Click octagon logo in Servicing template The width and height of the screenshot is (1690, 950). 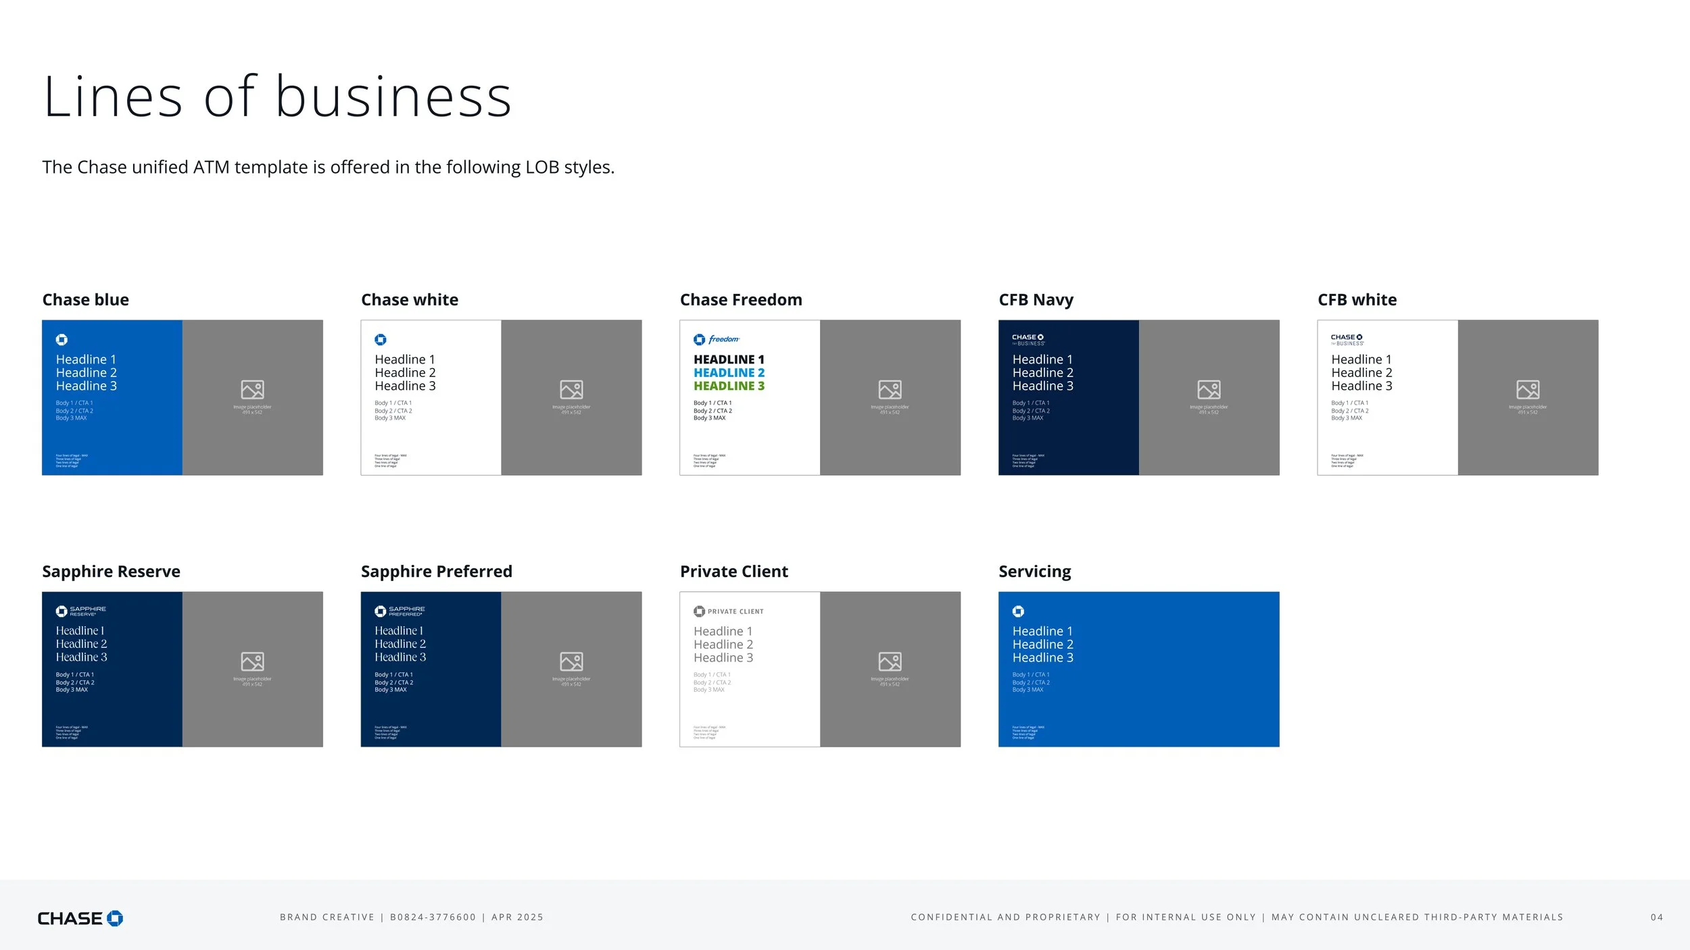1018,611
